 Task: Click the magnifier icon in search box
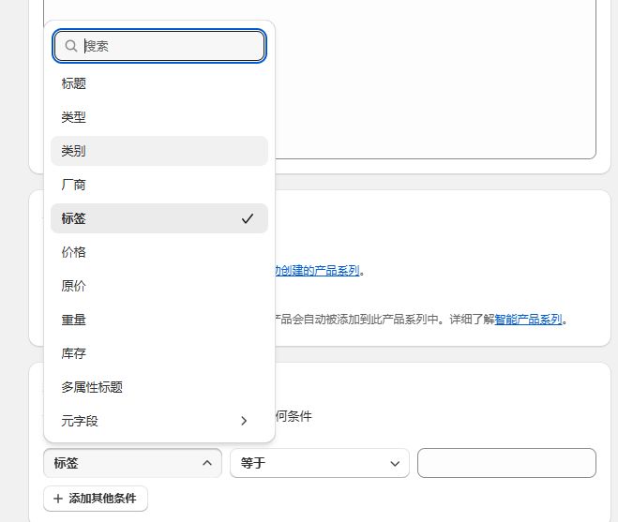[x=71, y=46]
